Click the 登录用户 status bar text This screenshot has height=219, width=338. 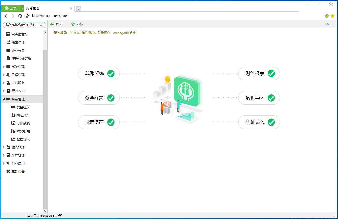(45, 216)
